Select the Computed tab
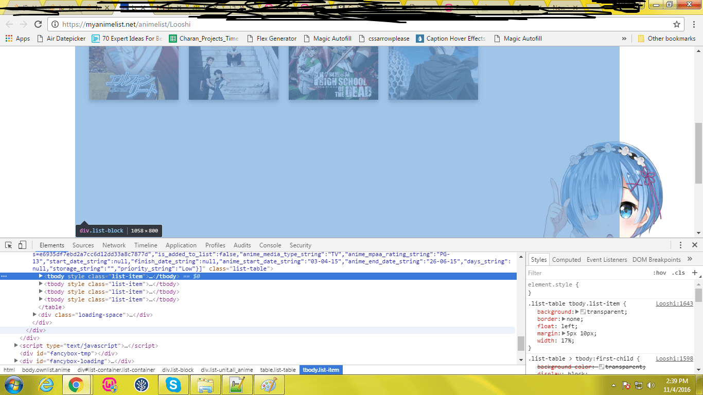The height and width of the screenshot is (395, 703). [566, 260]
